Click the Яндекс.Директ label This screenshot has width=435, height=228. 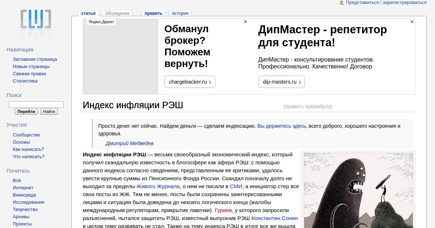(101, 22)
